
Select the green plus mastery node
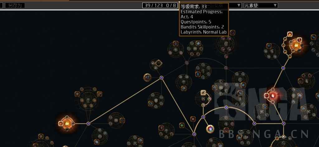[x=182, y=125]
